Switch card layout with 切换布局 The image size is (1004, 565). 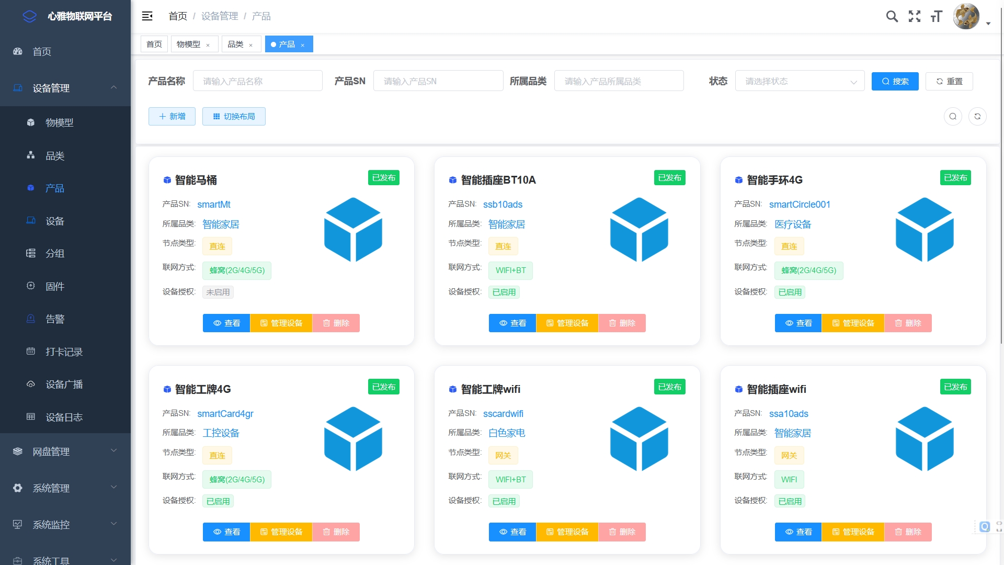[x=234, y=116]
